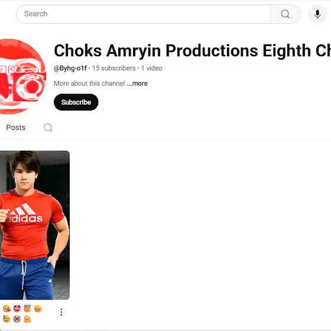The width and height of the screenshot is (331, 331).
Task: Start voice search with the microphone icon
Action: pos(317,14)
